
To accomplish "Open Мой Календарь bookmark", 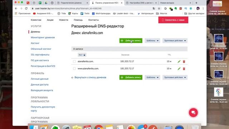I will [x=101, y=14].
